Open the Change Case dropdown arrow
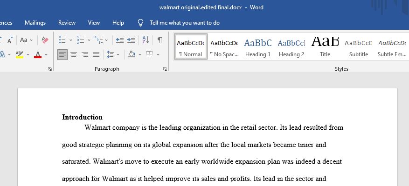409x186 pixels. pyautogui.click(x=31, y=40)
